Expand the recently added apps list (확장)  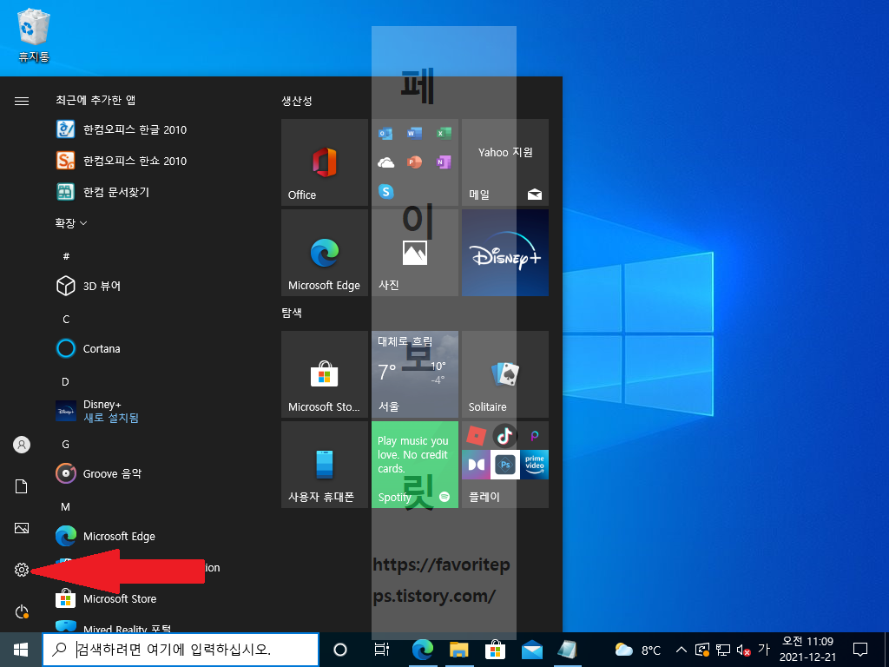[x=71, y=223]
